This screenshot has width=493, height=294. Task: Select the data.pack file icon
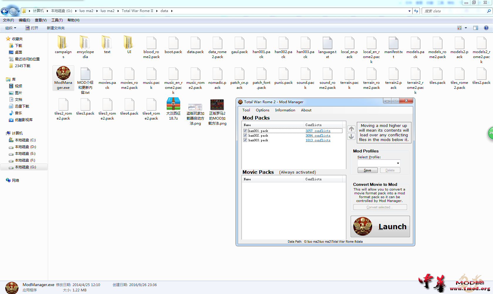pos(195,43)
